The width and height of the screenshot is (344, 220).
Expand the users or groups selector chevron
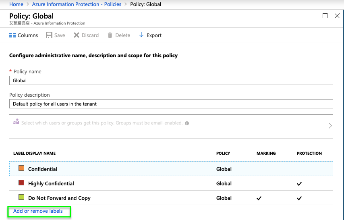click(330, 126)
